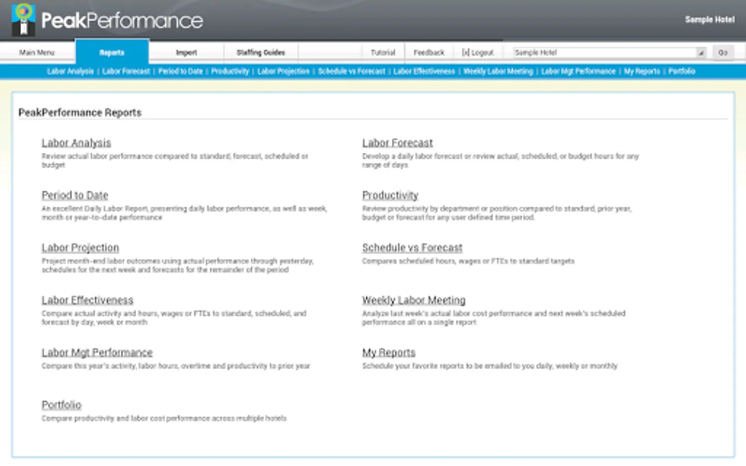Open the Portfolio report heading link
746x466 pixels.
[62, 405]
